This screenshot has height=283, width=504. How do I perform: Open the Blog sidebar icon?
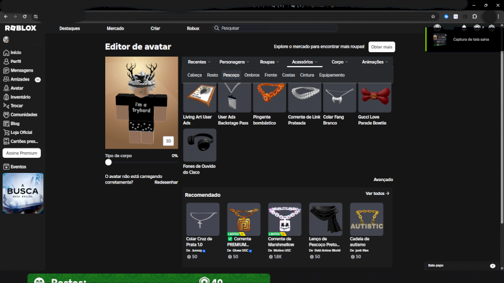coord(6,123)
